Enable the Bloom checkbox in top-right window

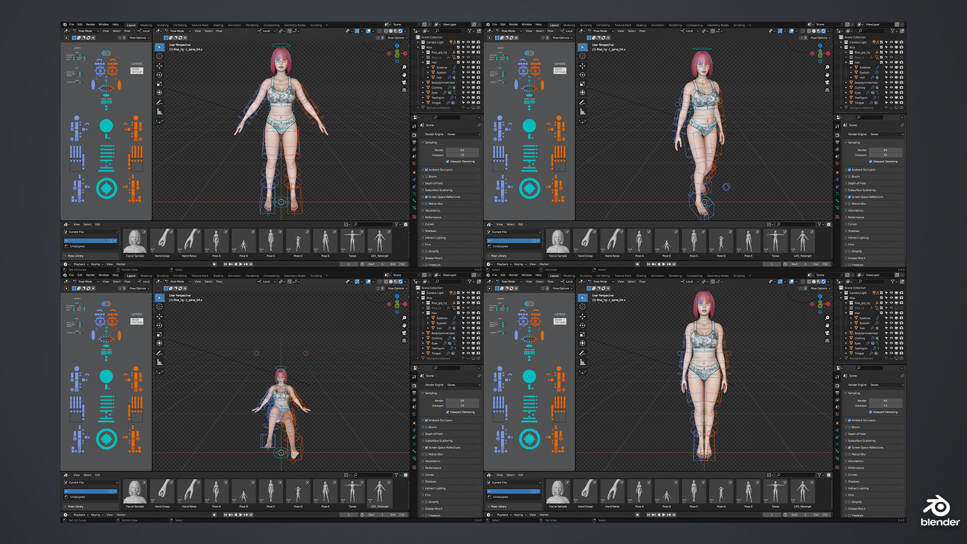click(849, 177)
